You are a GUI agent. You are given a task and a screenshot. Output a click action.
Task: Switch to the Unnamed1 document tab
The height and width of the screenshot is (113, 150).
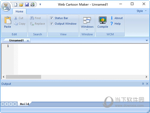pos(16,41)
